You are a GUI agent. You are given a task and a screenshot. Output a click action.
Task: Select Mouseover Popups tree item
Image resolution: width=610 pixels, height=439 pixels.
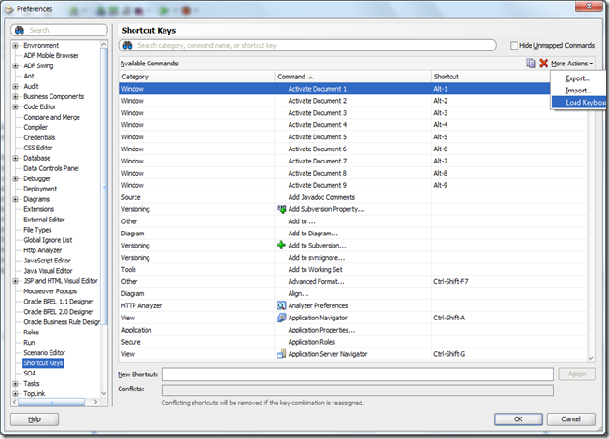[50, 291]
